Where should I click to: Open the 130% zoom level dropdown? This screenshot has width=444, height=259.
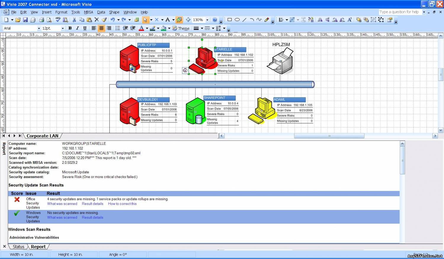click(x=207, y=20)
